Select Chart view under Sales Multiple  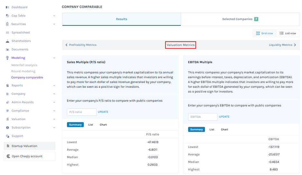click(103, 125)
